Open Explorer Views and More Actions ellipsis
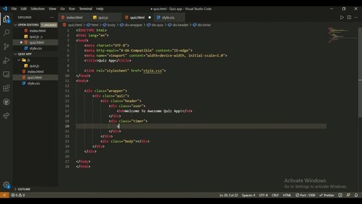 (52, 18)
